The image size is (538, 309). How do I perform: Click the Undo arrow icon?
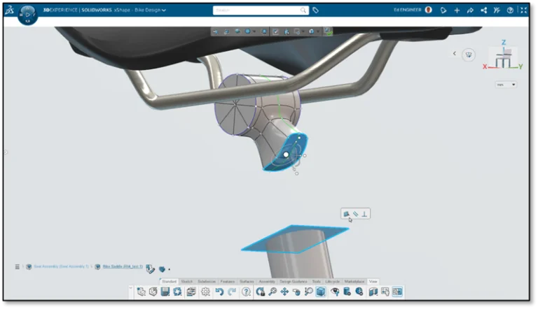tap(219, 292)
